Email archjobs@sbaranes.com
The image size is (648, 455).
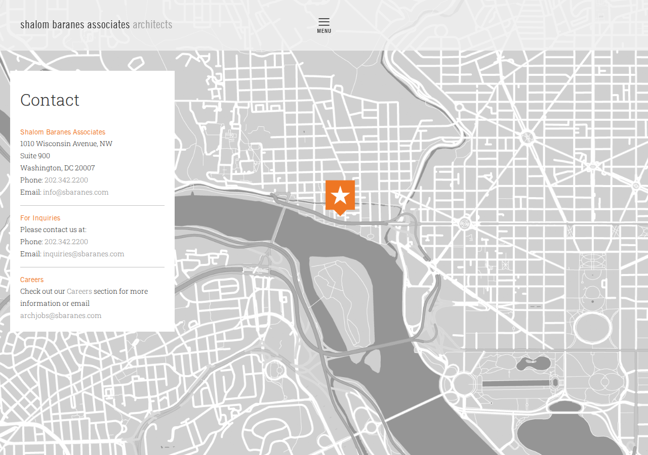click(61, 315)
